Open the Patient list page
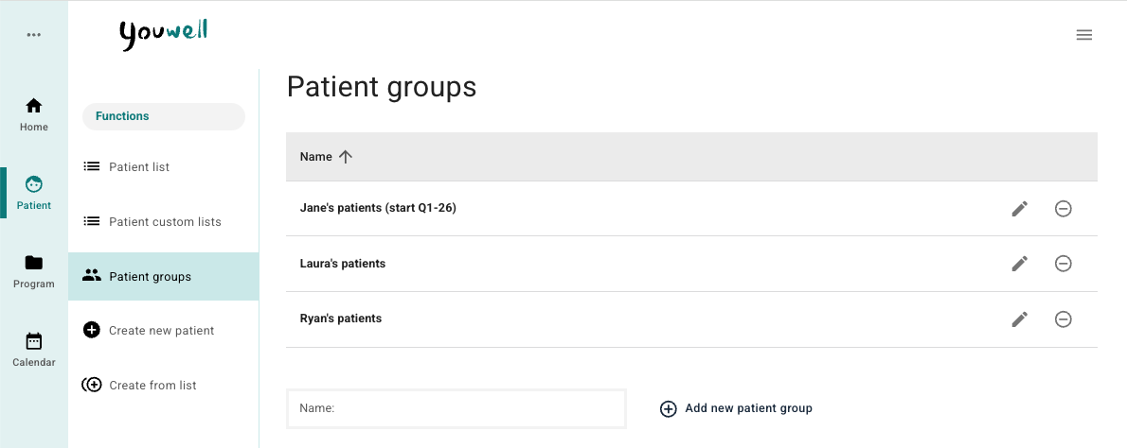The image size is (1127, 448). pos(139,167)
